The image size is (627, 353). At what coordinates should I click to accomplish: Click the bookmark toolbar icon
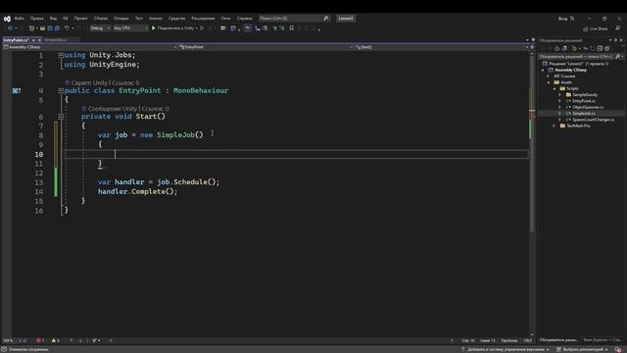(x=292, y=28)
